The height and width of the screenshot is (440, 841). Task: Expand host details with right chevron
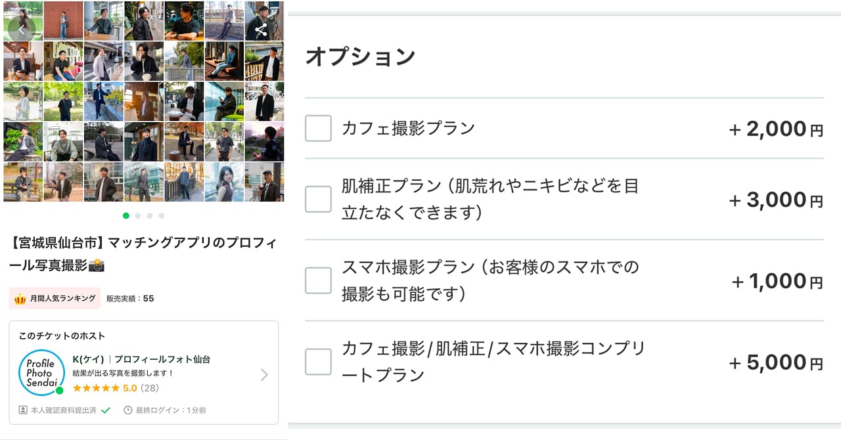coord(264,375)
